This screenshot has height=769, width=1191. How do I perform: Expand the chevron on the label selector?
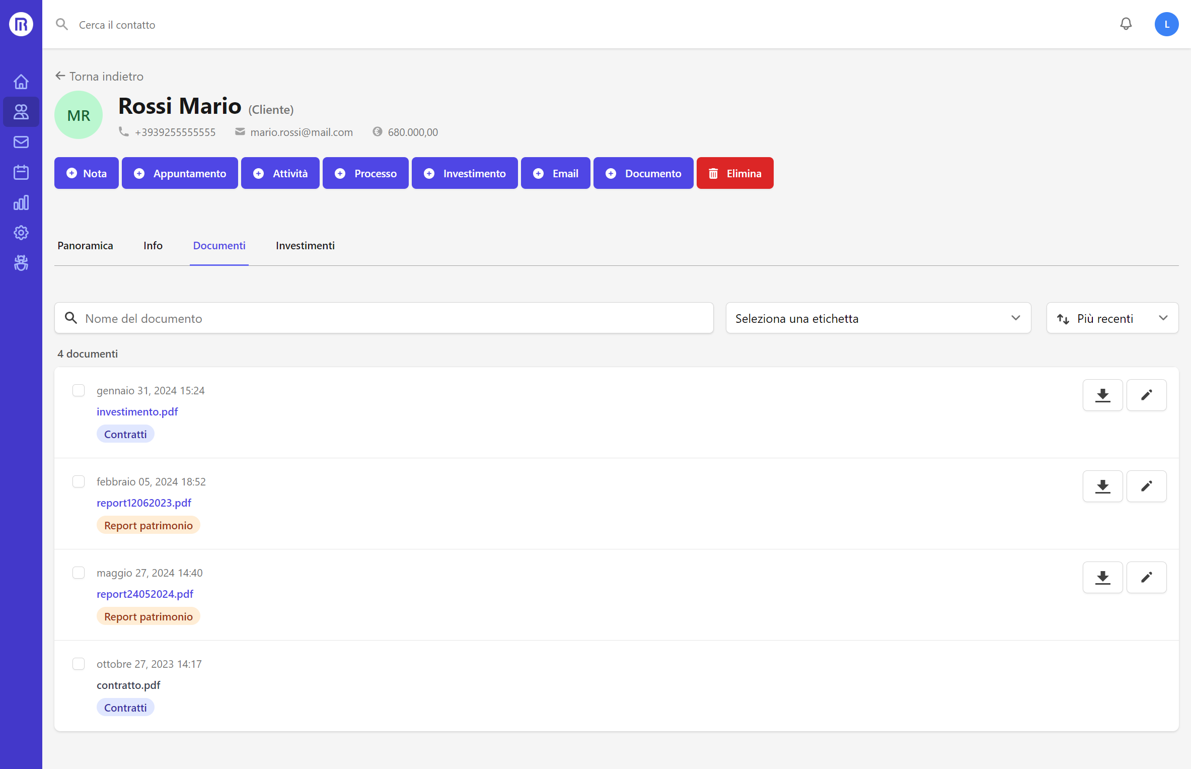[x=1016, y=318]
